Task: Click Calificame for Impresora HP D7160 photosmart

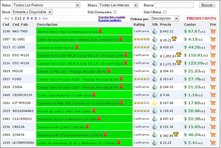Action: pyautogui.click(x=141, y=135)
